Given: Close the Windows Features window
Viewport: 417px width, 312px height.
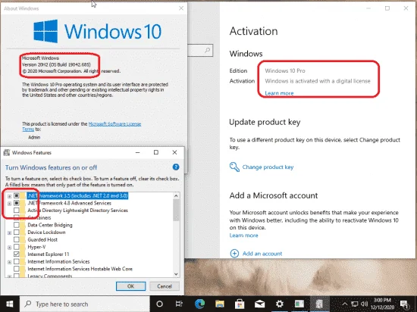Looking at the screenshot, I should click(x=174, y=152).
